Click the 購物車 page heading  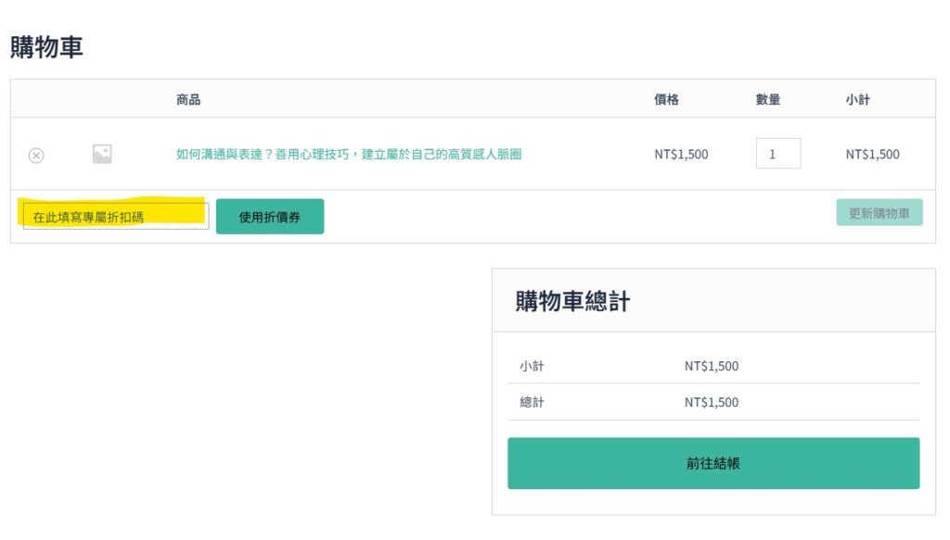tap(47, 48)
